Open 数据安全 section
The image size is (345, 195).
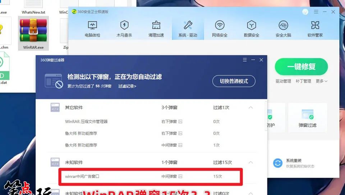(252, 29)
